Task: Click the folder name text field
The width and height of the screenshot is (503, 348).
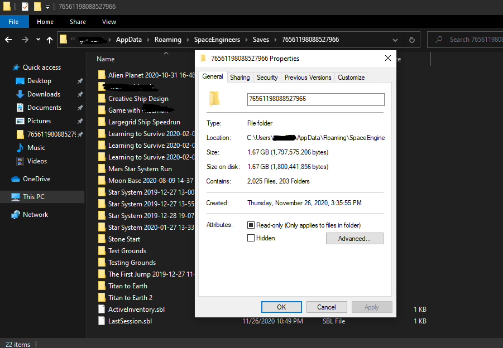Action: tap(315, 99)
